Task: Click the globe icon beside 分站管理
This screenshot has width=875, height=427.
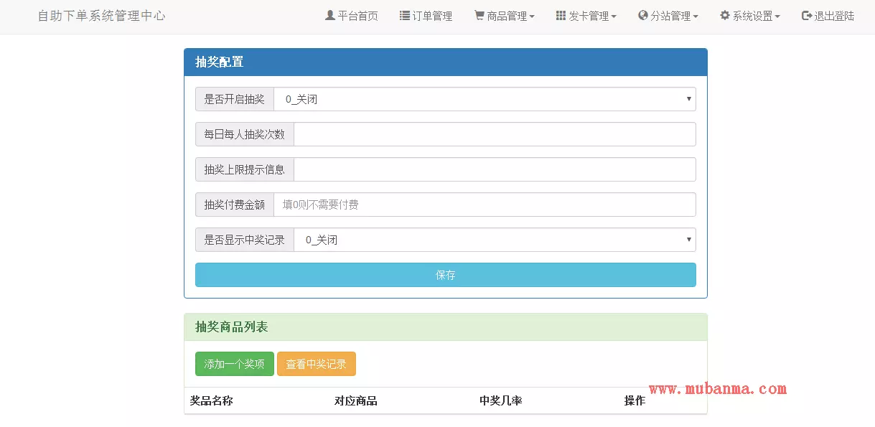Action: click(642, 16)
